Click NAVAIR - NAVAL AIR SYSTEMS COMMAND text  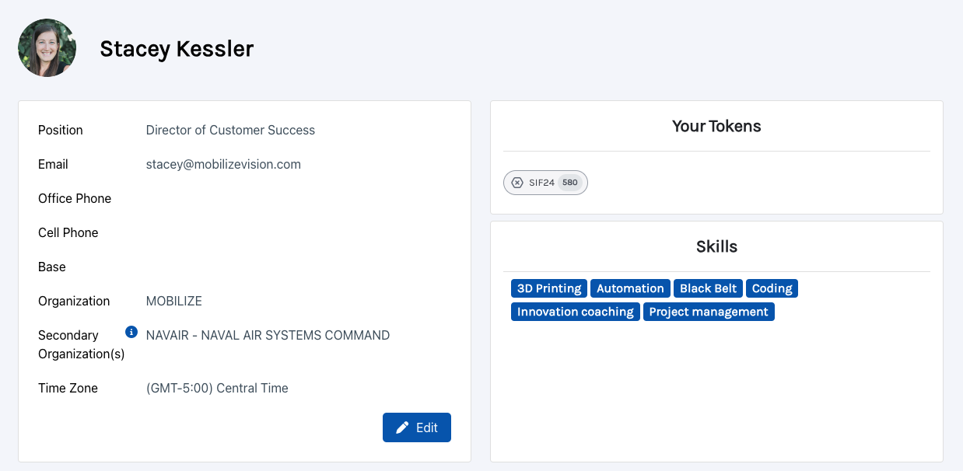point(268,335)
